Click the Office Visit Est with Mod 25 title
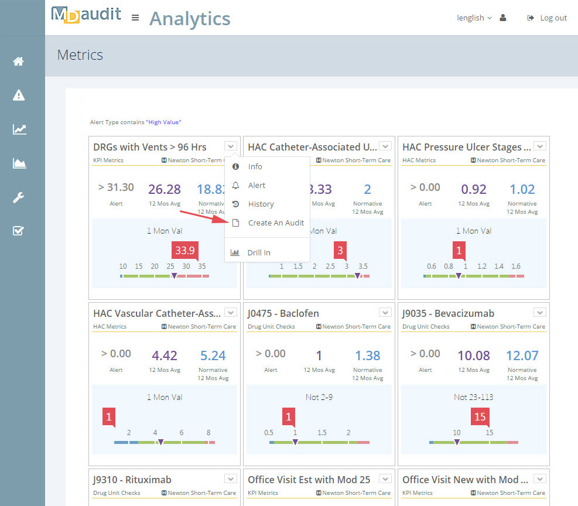The width and height of the screenshot is (578, 506). [x=309, y=480]
